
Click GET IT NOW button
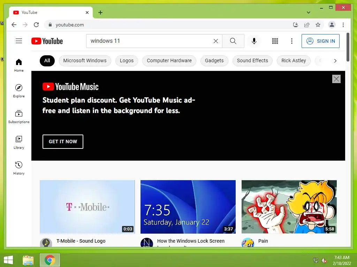pos(63,141)
